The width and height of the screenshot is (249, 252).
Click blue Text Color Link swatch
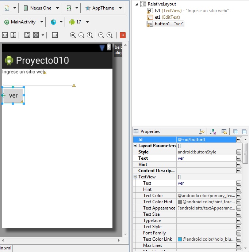pos(180,239)
